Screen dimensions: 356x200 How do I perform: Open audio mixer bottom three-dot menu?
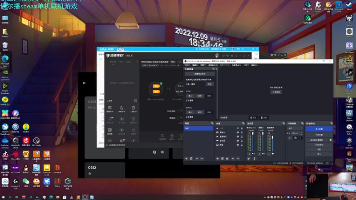point(254,159)
